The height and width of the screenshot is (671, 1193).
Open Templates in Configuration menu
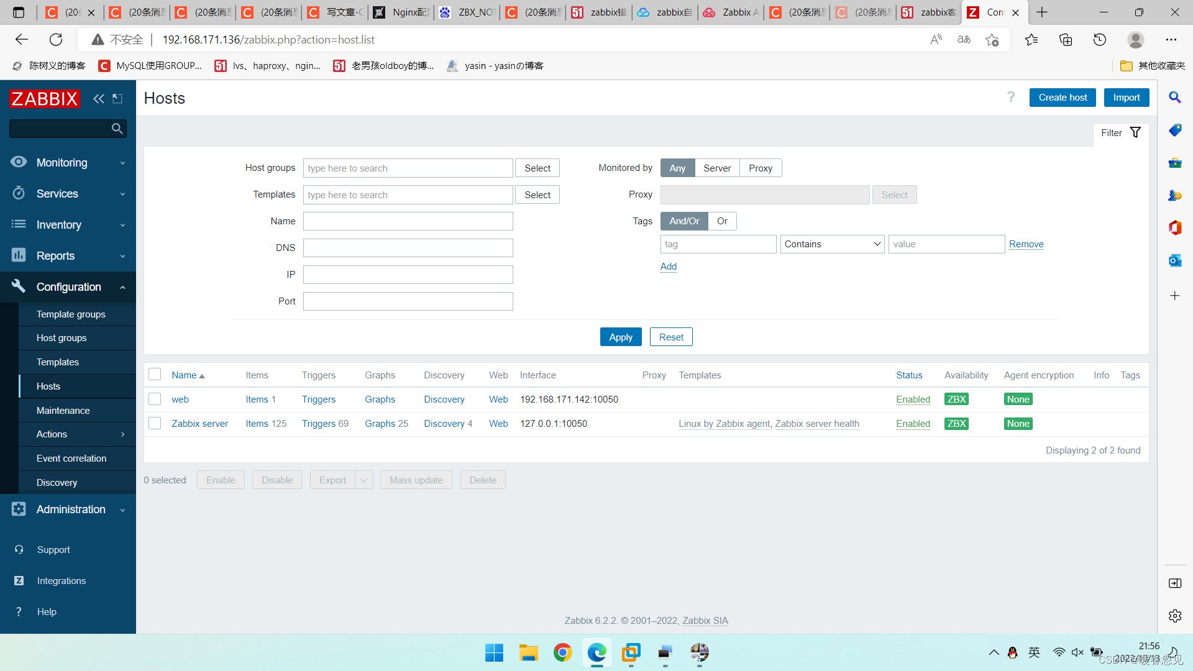click(x=58, y=362)
